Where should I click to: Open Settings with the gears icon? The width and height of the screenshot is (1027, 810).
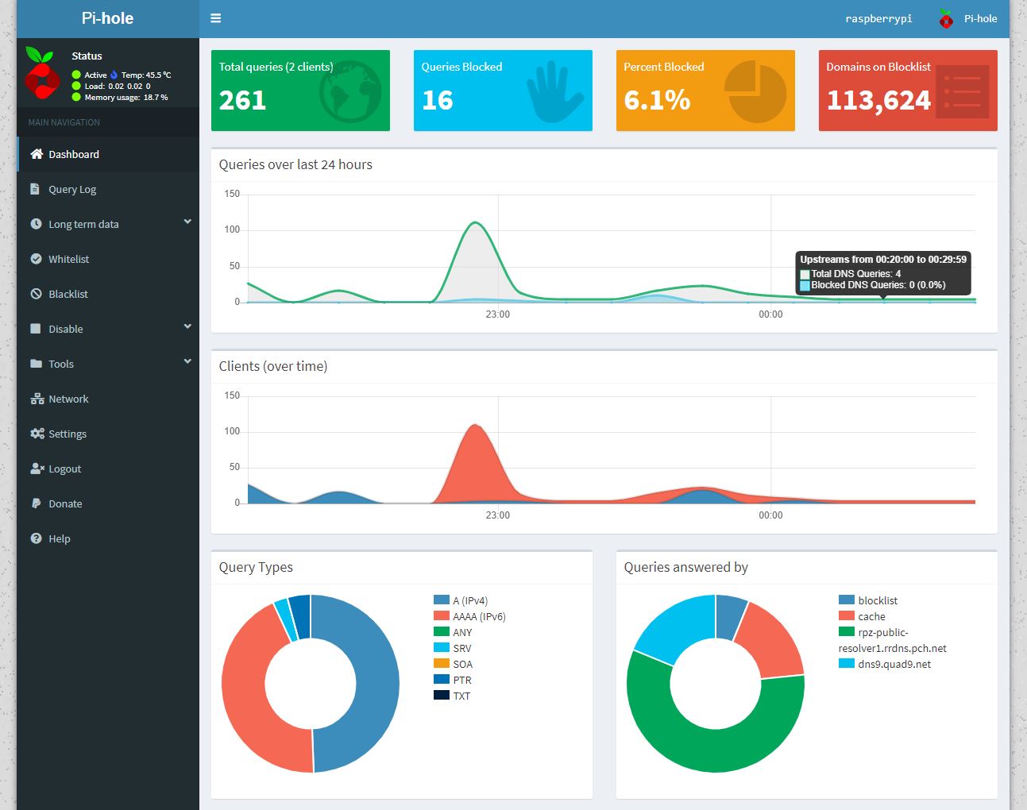click(x=37, y=434)
